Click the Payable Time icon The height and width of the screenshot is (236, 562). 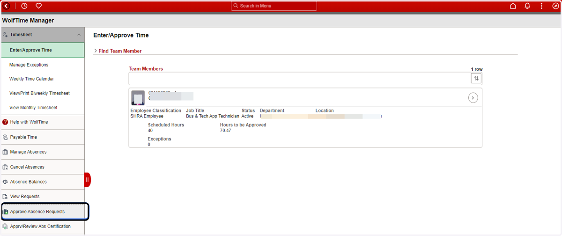(5, 137)
